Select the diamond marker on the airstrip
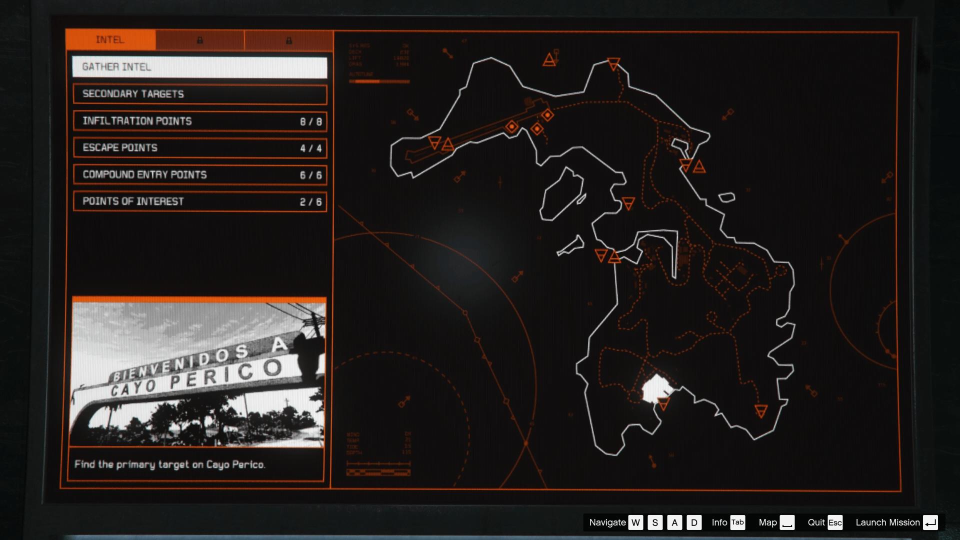960x540 pixels. (511, 127)
